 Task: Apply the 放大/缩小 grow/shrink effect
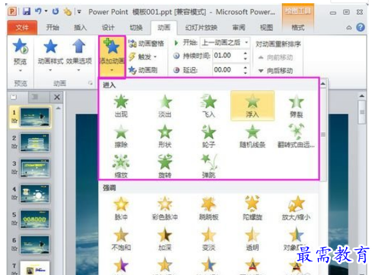(x=296, y=209)
